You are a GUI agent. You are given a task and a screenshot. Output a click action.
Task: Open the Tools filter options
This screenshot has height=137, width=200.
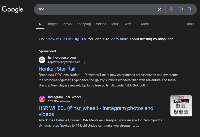(190, 24)
